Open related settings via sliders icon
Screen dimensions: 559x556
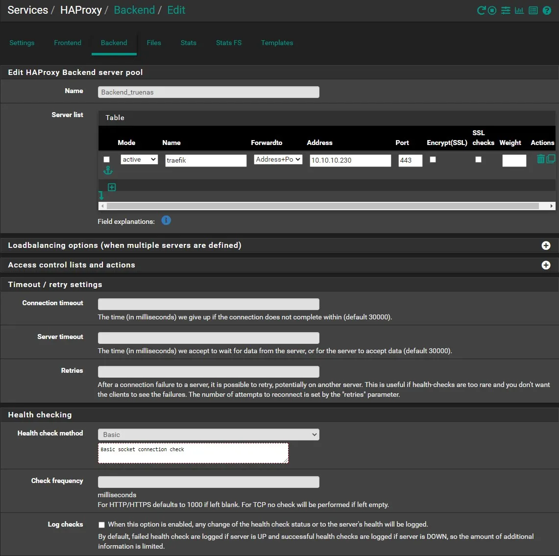(x=506, y=10)
